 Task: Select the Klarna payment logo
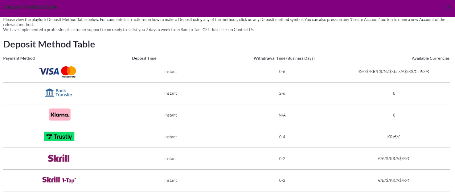pyautogui.click(x=59, y=115)
